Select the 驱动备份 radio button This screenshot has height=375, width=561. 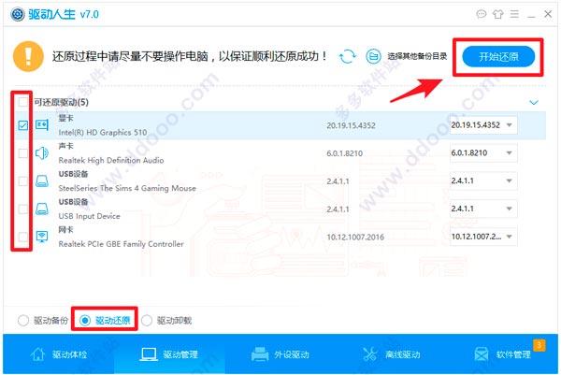coord(22,320)
